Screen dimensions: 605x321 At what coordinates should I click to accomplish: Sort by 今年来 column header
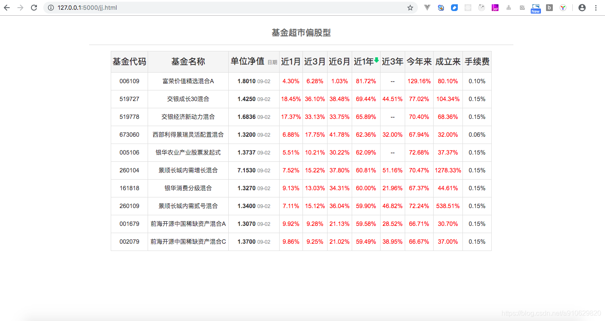click(419, 62)
